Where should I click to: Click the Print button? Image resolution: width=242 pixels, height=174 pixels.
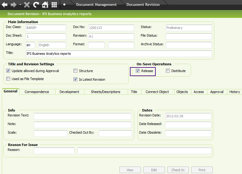[202, 170]
